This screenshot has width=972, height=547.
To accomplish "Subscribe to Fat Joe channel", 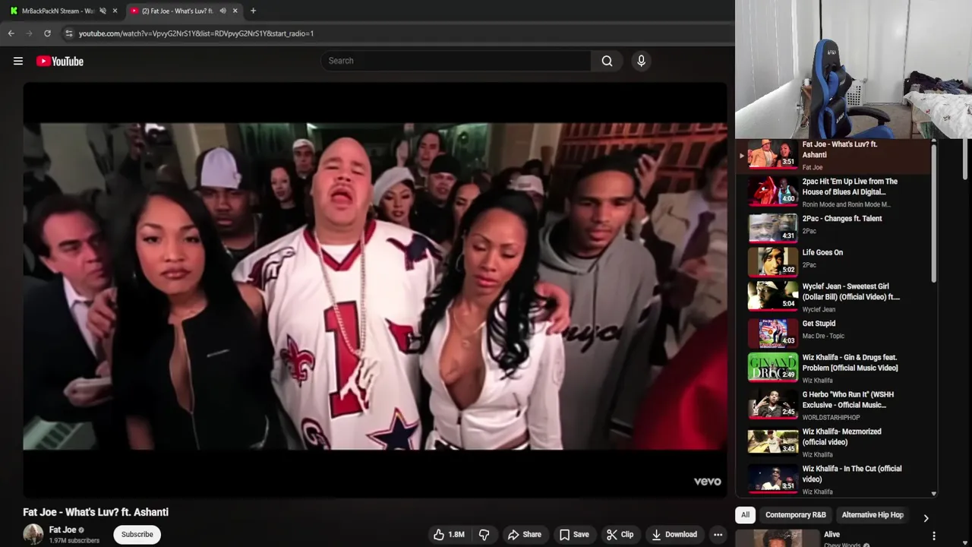I will (137, 534).
